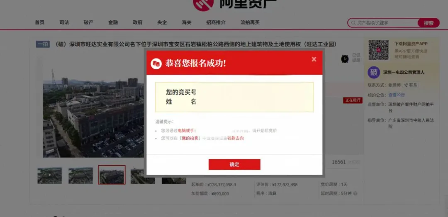Screen dimensions: 448x217
Task: Click the 搜索 search button
Action: pyautogui.click(x=429, y=23)
